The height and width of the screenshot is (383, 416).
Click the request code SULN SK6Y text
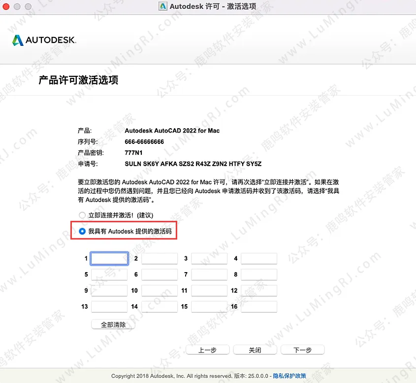[193, 164]
